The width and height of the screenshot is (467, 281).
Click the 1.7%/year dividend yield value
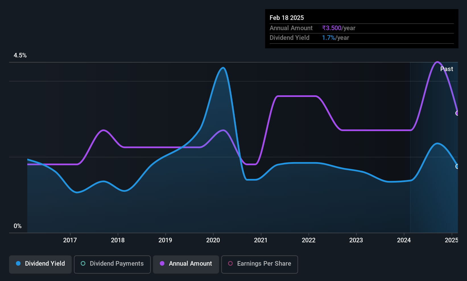click(335, 38)
